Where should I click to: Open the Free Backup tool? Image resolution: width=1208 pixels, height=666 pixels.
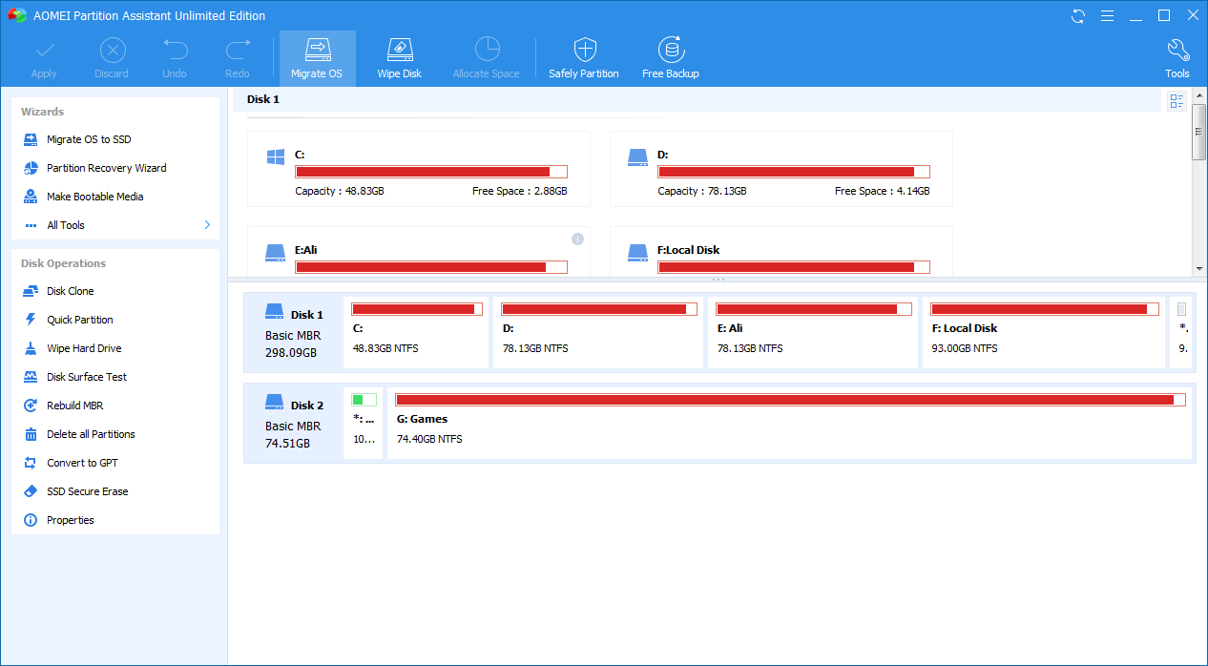tap(670, 58)
